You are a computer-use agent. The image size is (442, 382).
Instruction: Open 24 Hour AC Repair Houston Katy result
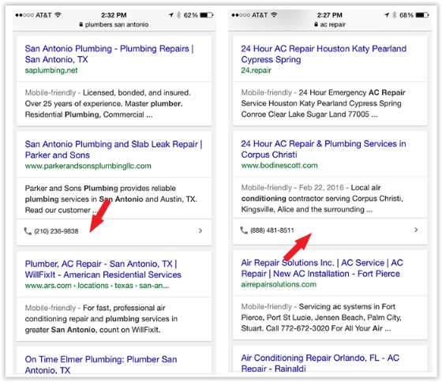point(324,54)
